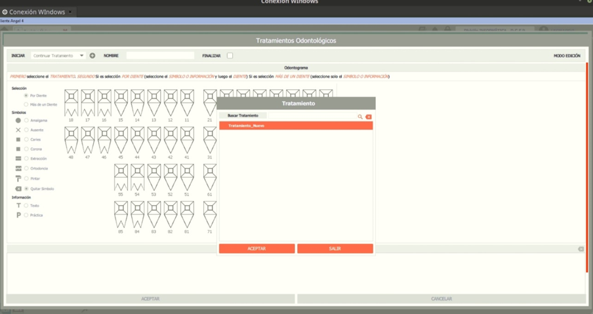Image resolution: width=593 pixels, height=314 pixels.
Task: Click the Amalgama circle symbol icon
Action: pyautogui.click(x=18, y=121)
